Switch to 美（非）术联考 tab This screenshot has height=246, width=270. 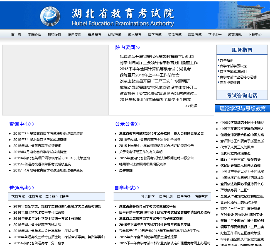click(x=57, y=197)
